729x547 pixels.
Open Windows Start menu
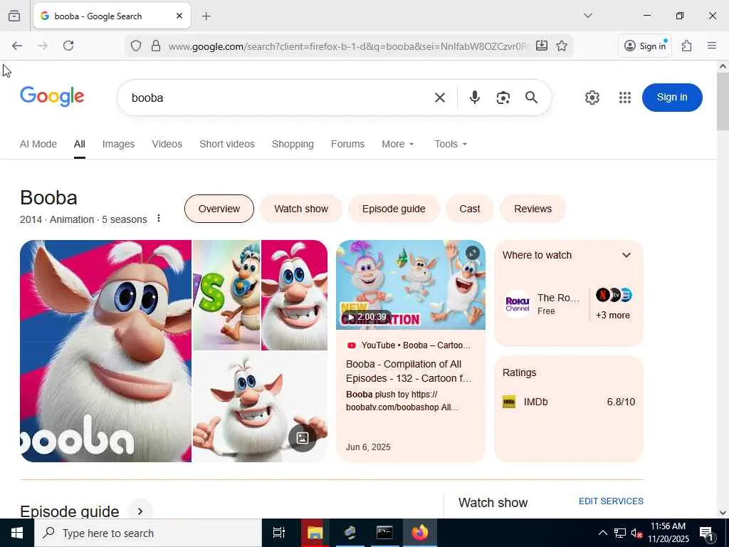coord(17,533)
